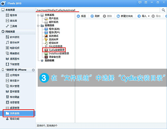Open the feedback speech-bubble icon in title bar

(140, 2)
